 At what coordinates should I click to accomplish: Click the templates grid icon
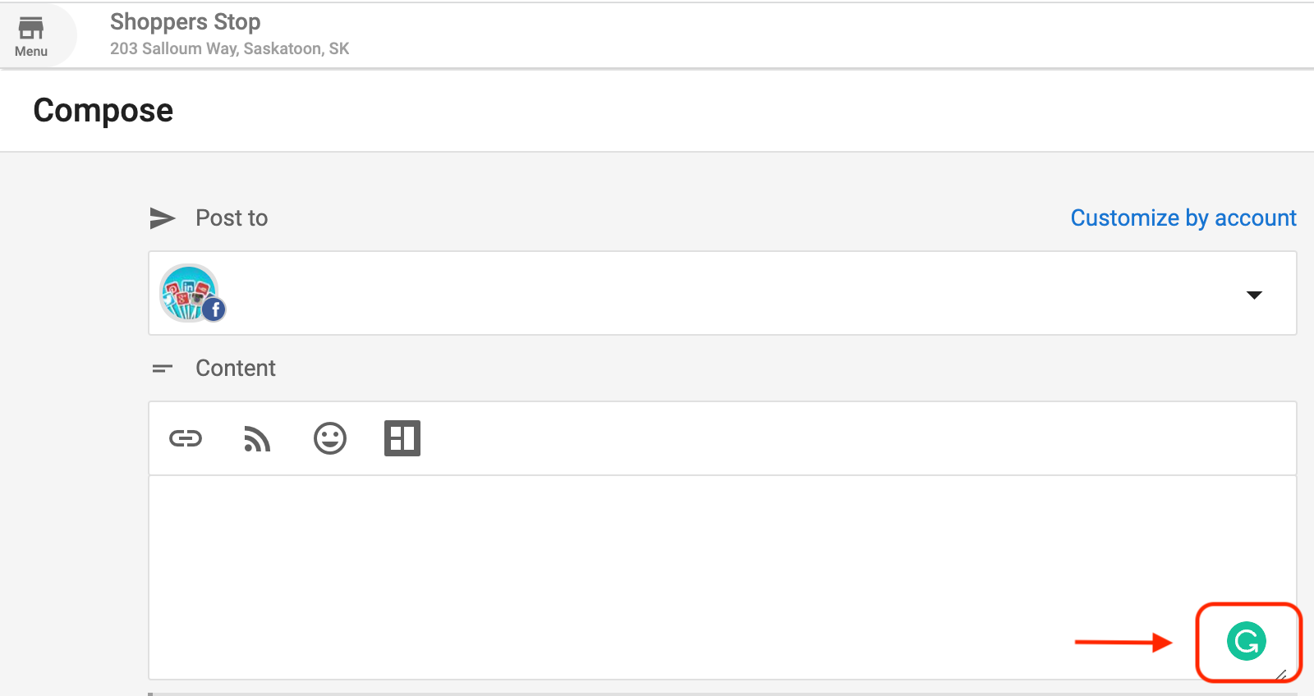click(x=402, y=438)
